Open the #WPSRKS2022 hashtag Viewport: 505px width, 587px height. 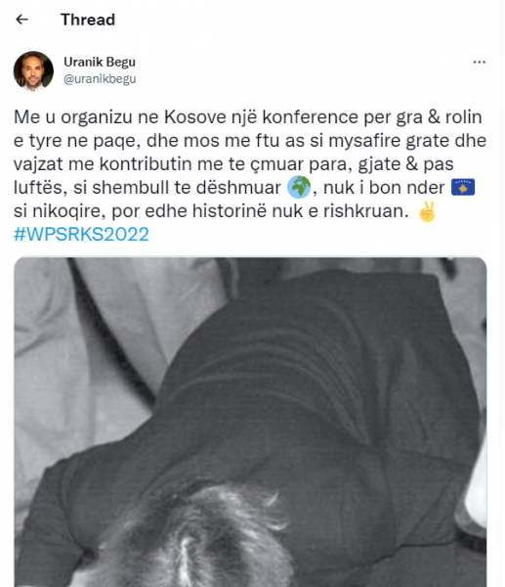(x=81, y=235)
